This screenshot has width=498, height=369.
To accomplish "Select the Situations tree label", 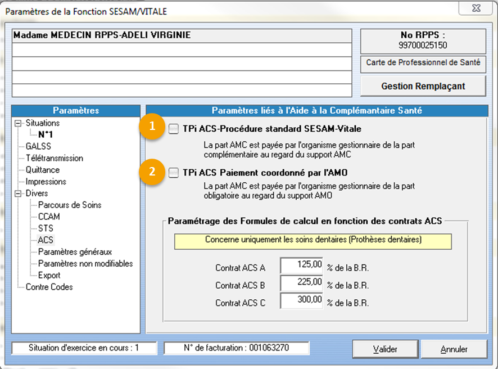I will (x=43, y=123).
